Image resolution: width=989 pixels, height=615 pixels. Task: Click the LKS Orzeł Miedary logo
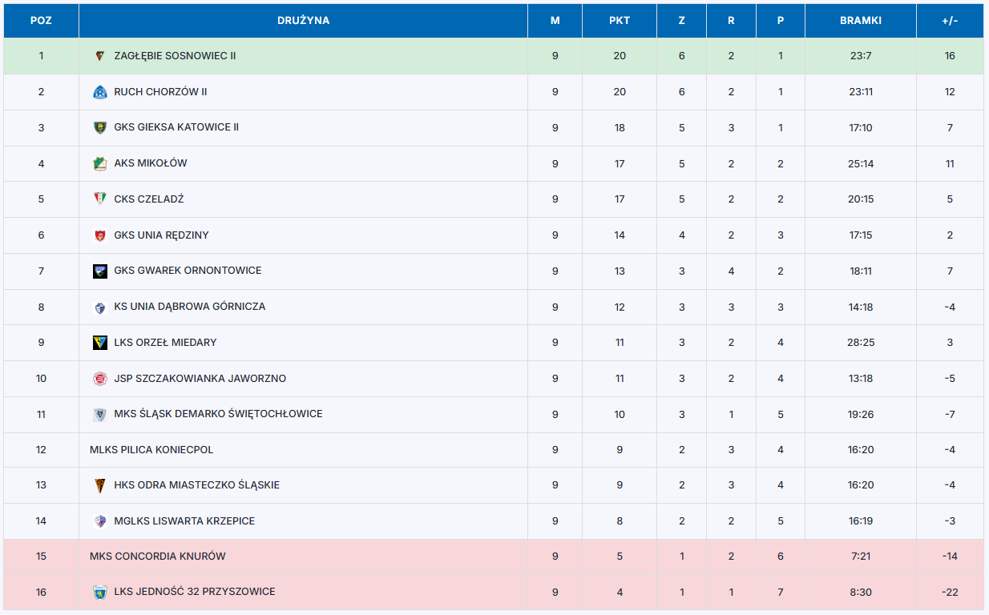[x=99, y=343]
